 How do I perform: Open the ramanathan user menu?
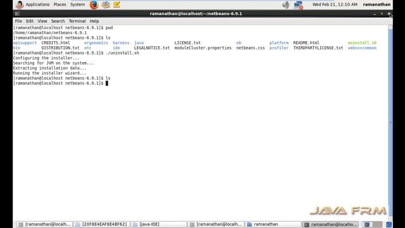[x=377, y=4]
